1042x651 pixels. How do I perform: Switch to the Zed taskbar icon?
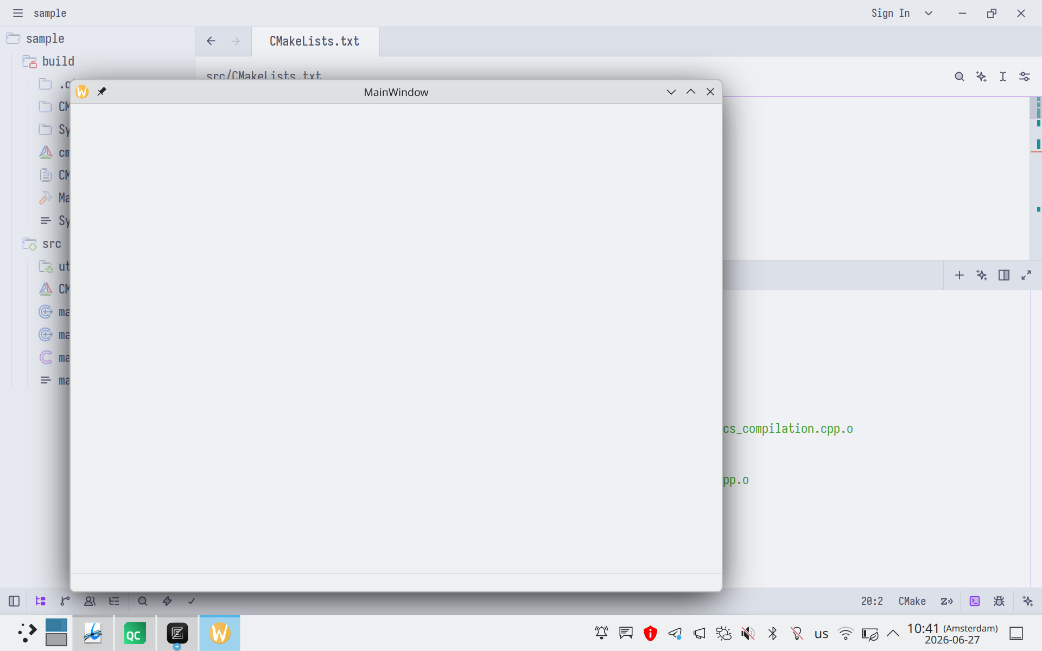177,633
